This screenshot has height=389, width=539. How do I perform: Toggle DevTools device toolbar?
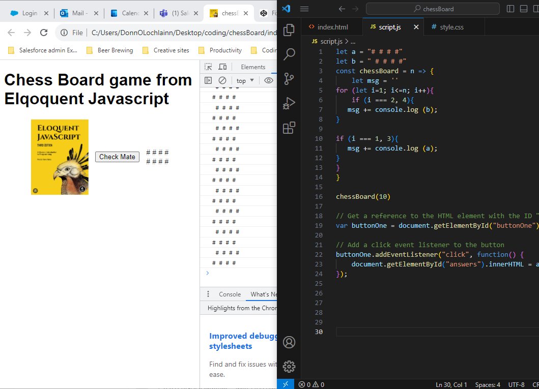222,67
